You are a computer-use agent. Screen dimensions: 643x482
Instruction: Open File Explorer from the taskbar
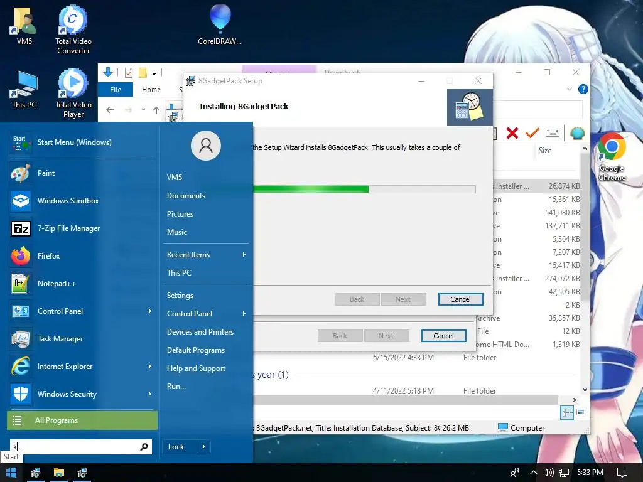coord(59,473)
